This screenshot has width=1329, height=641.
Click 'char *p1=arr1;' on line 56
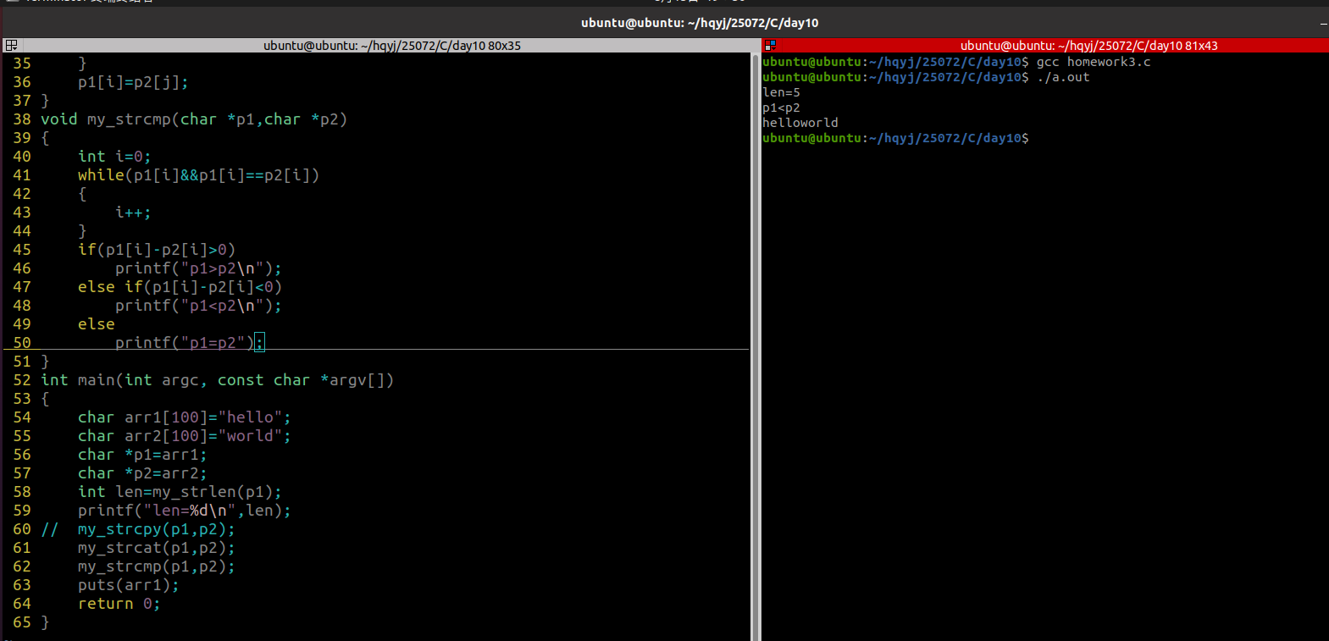(142, 455)
